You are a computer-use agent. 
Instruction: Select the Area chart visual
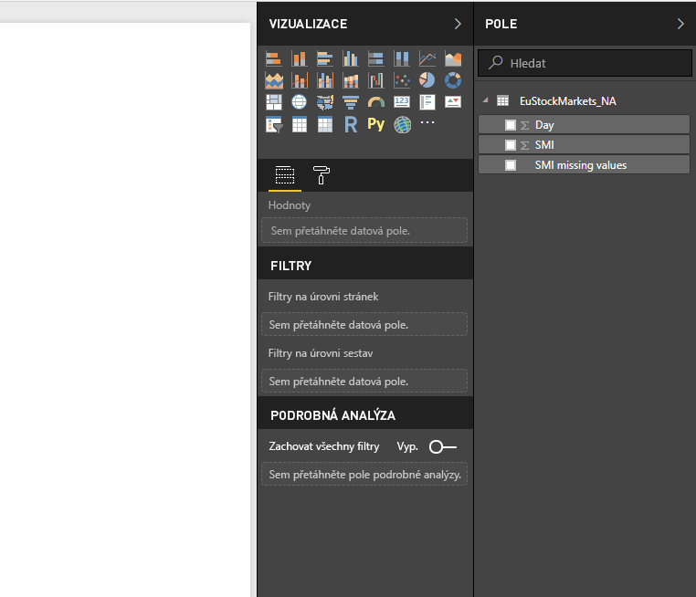pyautogui.click(x=453, y=58)
